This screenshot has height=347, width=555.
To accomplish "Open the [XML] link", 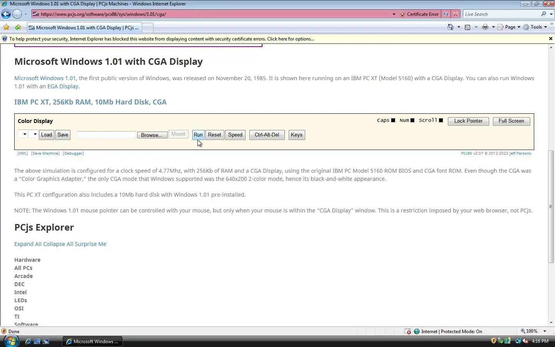I will [22, 153].
